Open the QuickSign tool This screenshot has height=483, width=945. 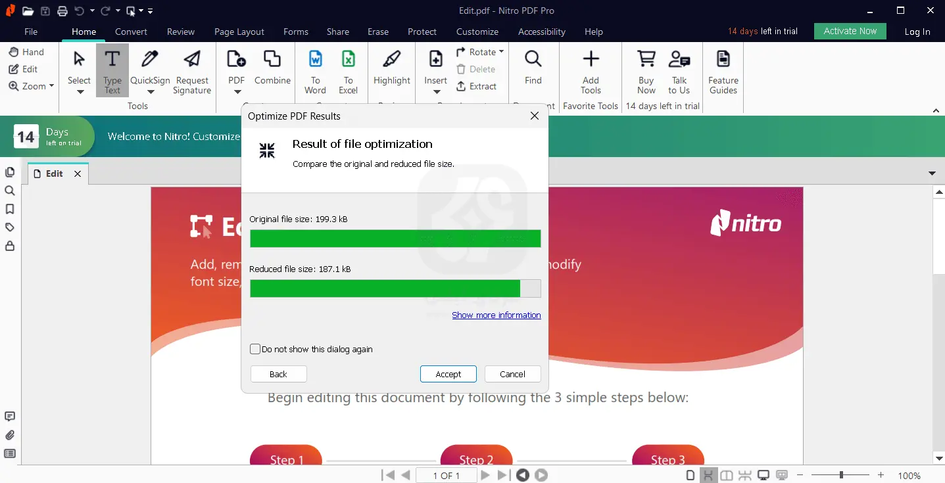point(150,70)
